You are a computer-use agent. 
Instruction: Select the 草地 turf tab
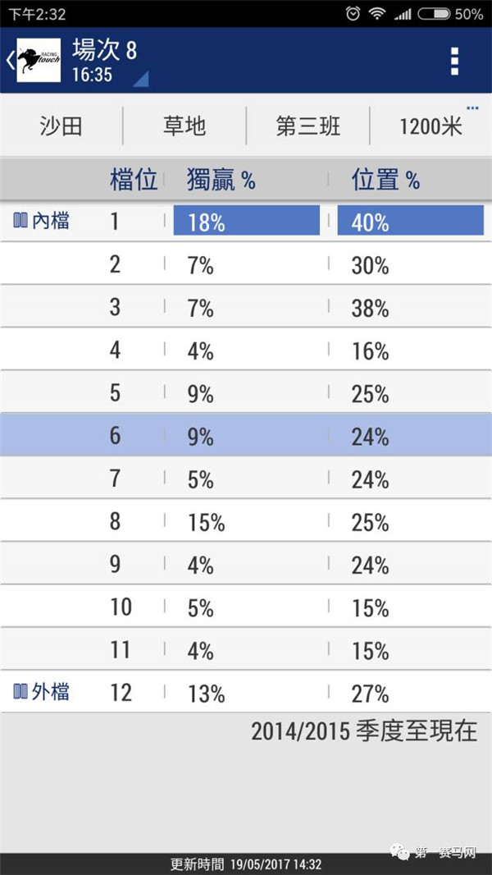184,126
